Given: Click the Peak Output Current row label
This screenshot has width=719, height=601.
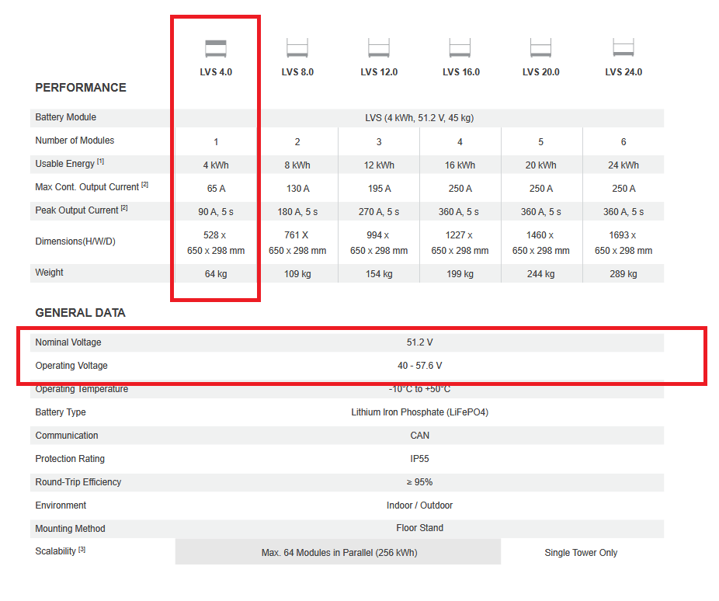Looking at the screenshot, I should (x=82, y=210).
